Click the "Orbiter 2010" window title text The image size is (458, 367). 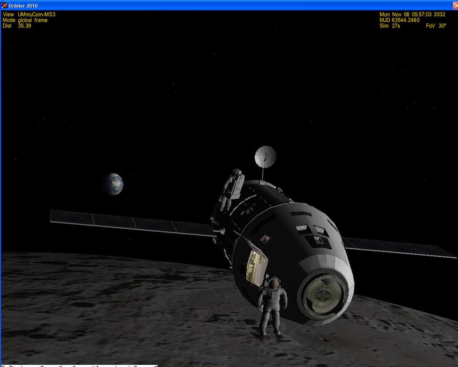(23, 6)
